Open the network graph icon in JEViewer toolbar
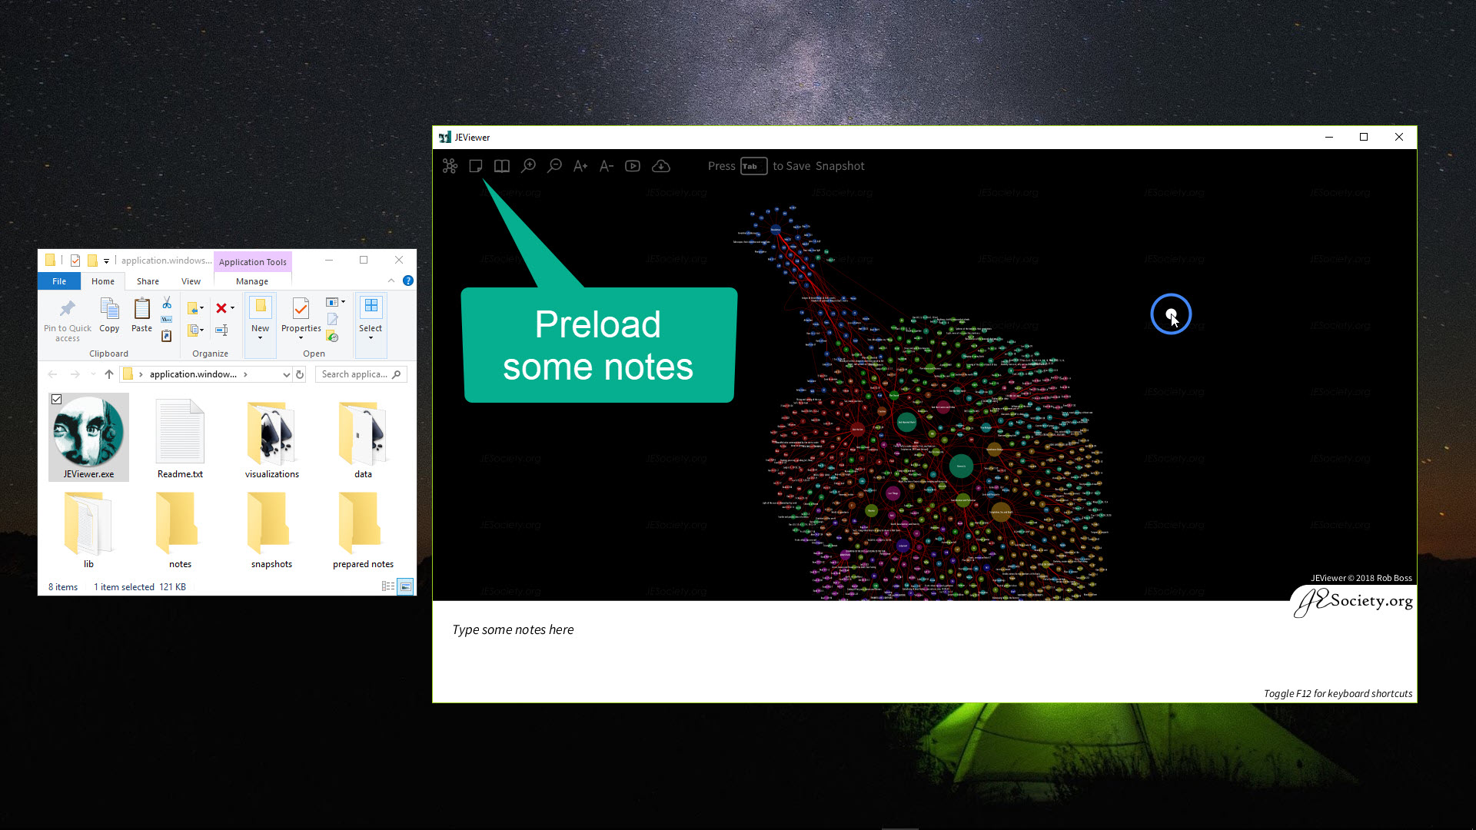 [x=450, y=166]
